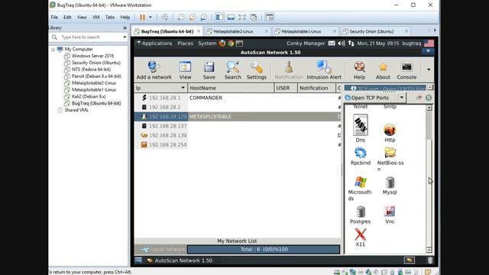Image resolution: width=489 pixels, height=275 pixels.
Task: Click the HostName column header
Action: (x=231, y=88)
